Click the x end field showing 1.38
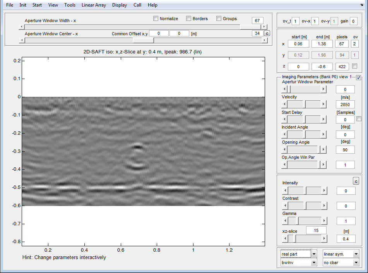 pos(322,44)
